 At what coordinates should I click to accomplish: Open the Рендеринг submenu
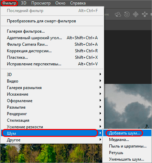tap(52, 114)
